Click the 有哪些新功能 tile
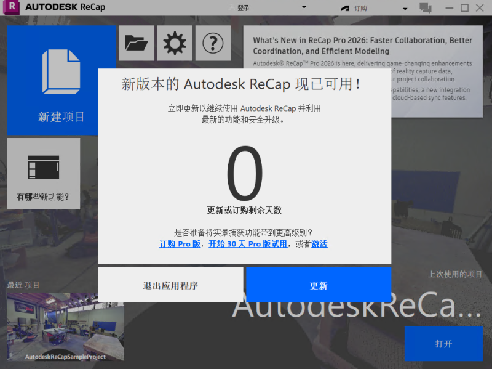492x369 pixels. (42, 174)
